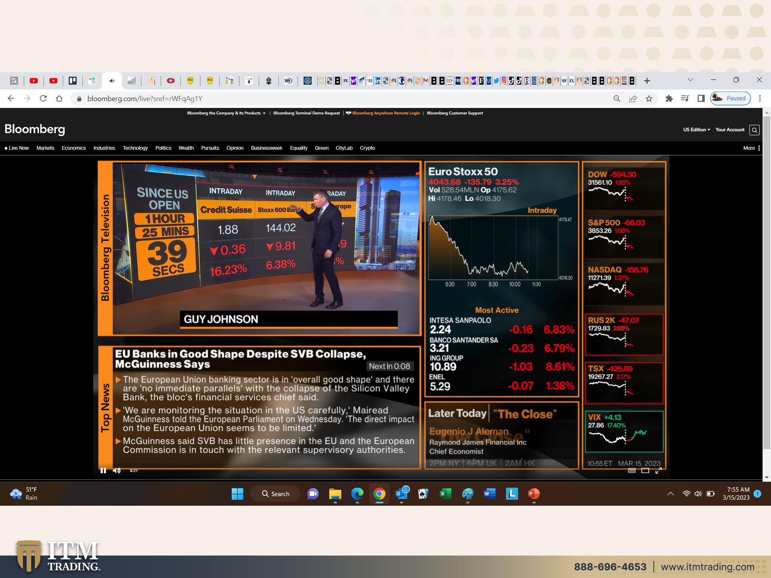Toggle closed captions on the video

632,470
